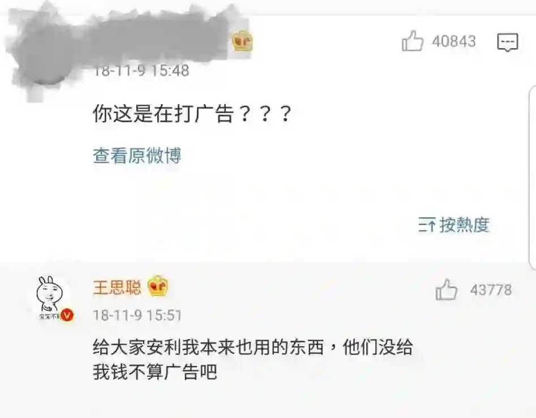Image resolution: width=536 pixels, height=418 pixels.
Task: Tap the orange V verified badge on avatar
Action: [67, 315]
